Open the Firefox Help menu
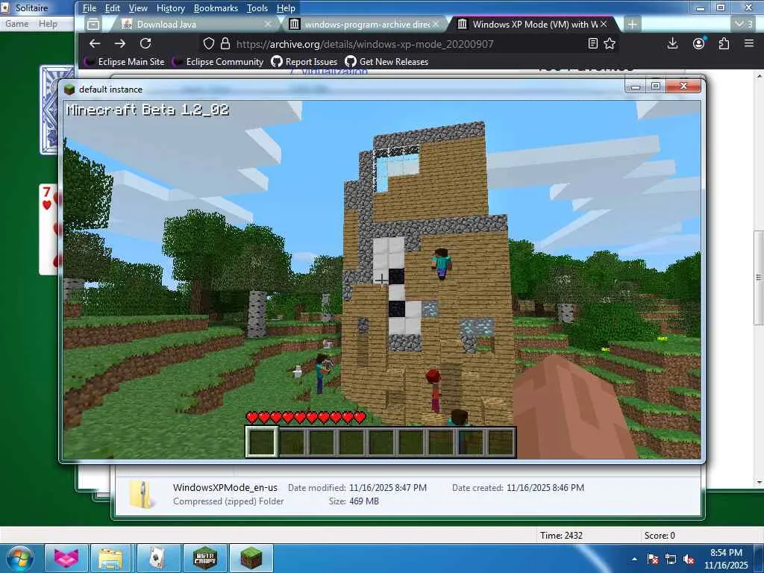The width and height of the screenshot is (764, 573). pyautogui.click(x=286, y=8)
